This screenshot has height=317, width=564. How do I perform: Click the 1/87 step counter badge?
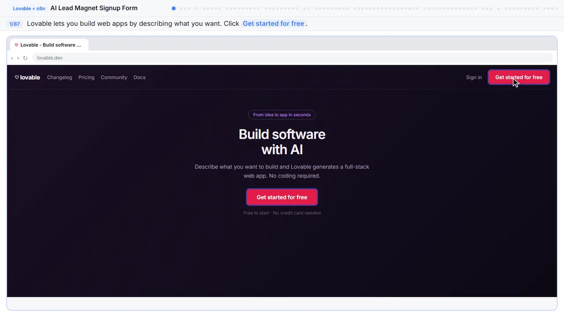(15, 24)
